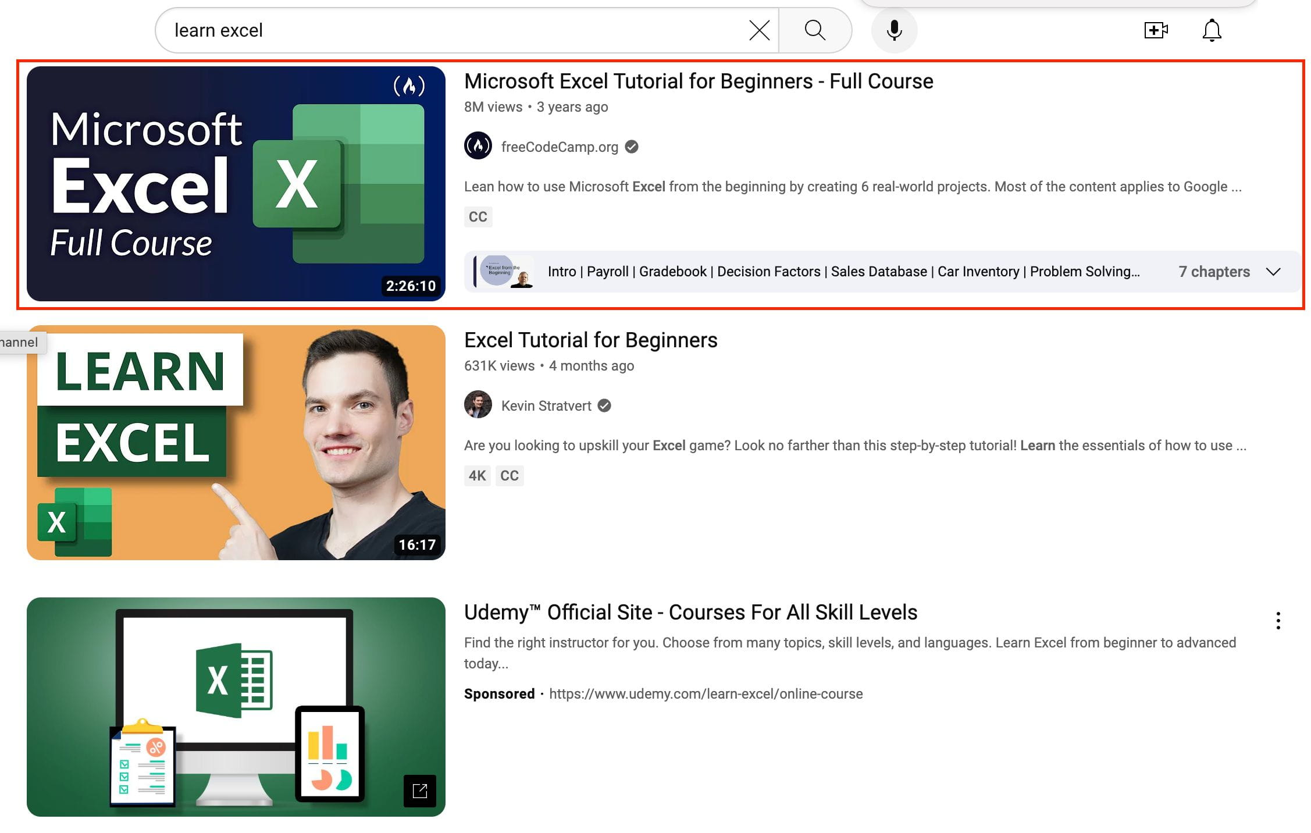Open Microsoft Excel Full Course thumbnail
1311x833 pixels.
tap(236, 184)
